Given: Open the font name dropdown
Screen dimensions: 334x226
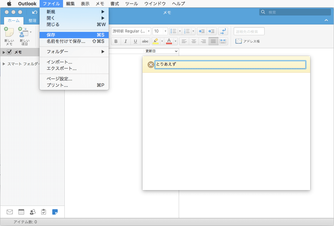Looking at the screenshot, I should (149, 31).
